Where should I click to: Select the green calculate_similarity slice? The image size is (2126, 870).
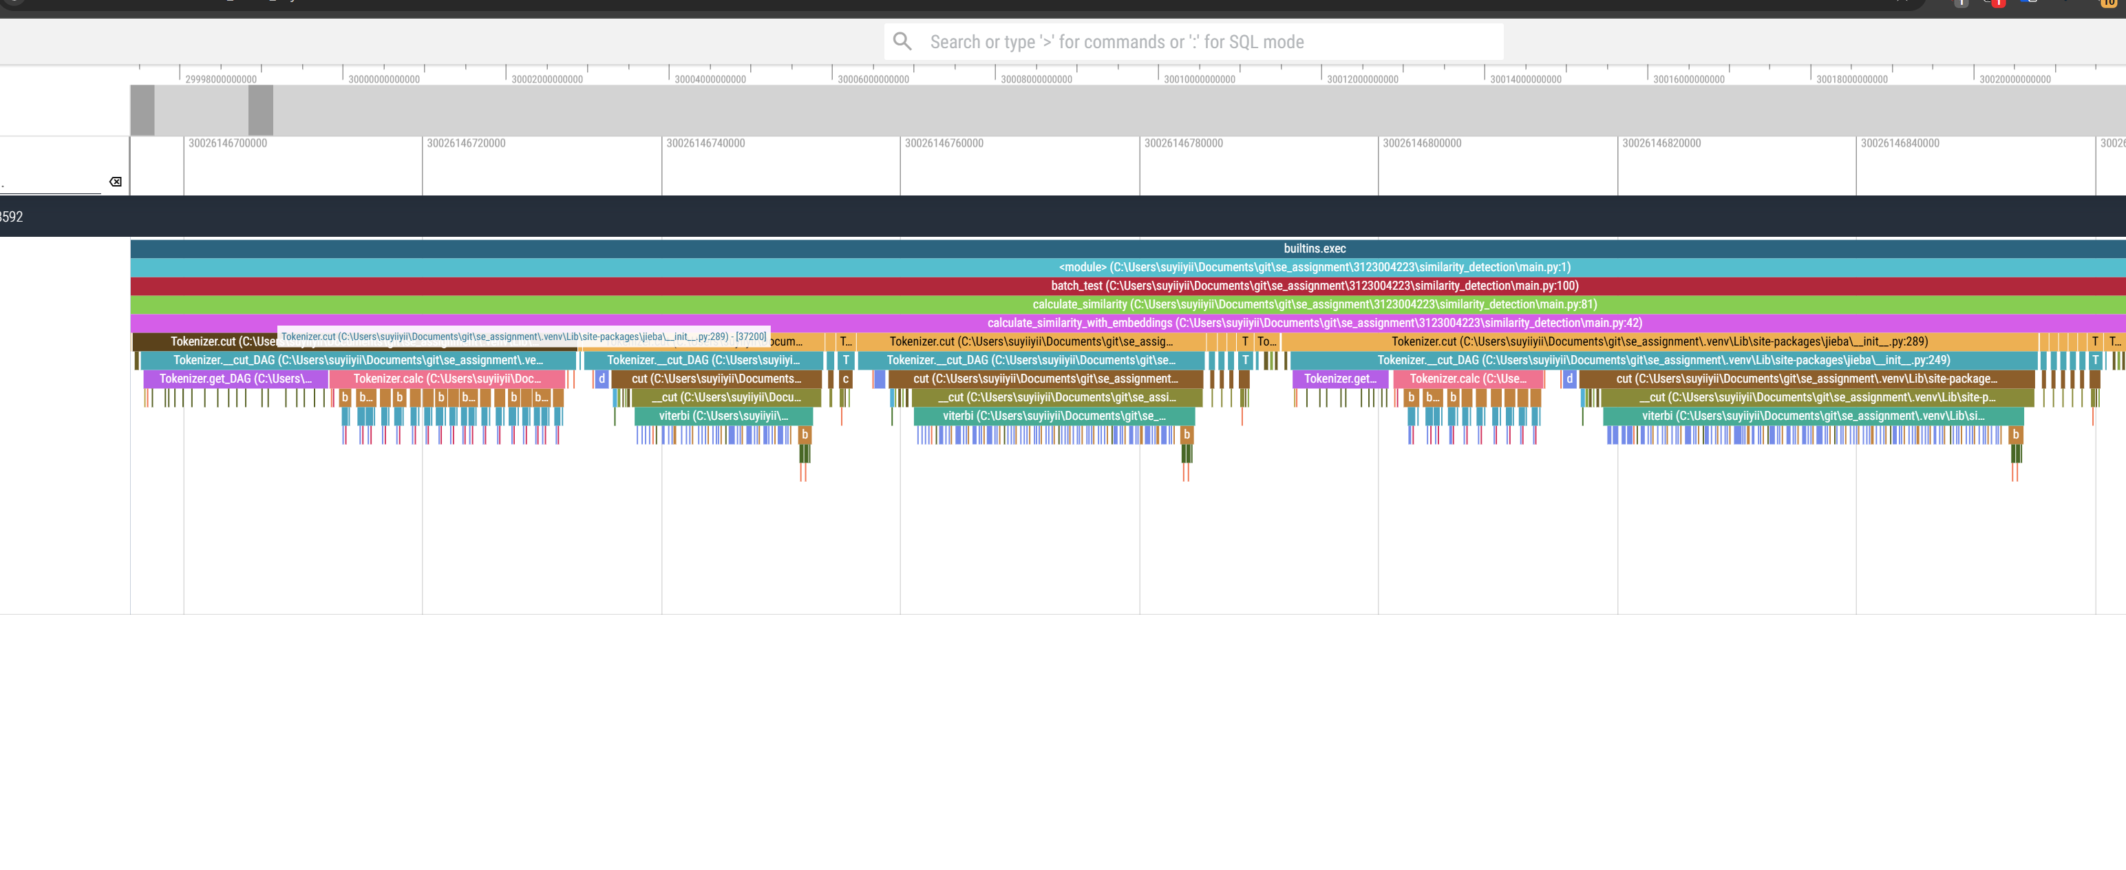(x=1314, y=305)
